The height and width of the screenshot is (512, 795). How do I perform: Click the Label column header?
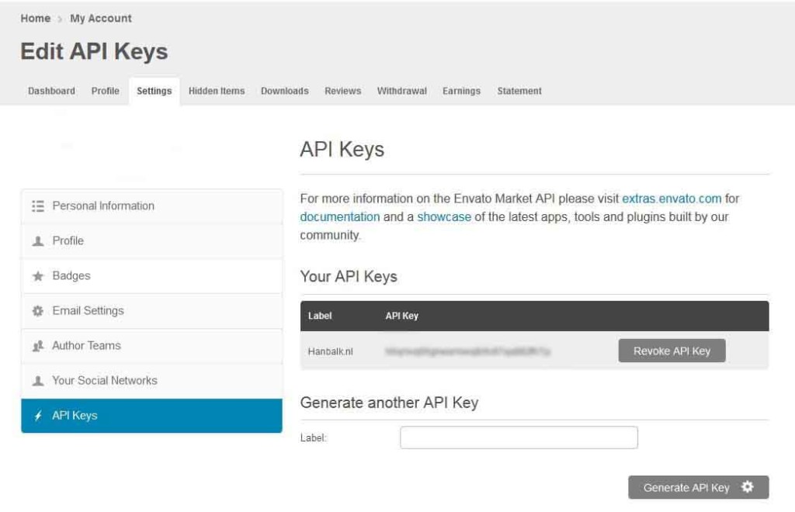coord(320,316)
